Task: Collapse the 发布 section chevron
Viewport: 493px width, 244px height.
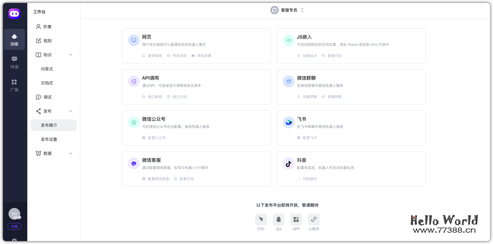Action: point(71,111)
